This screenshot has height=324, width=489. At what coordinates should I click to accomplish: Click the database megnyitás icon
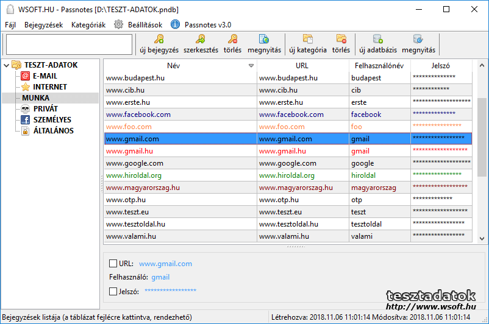[418, 39]
